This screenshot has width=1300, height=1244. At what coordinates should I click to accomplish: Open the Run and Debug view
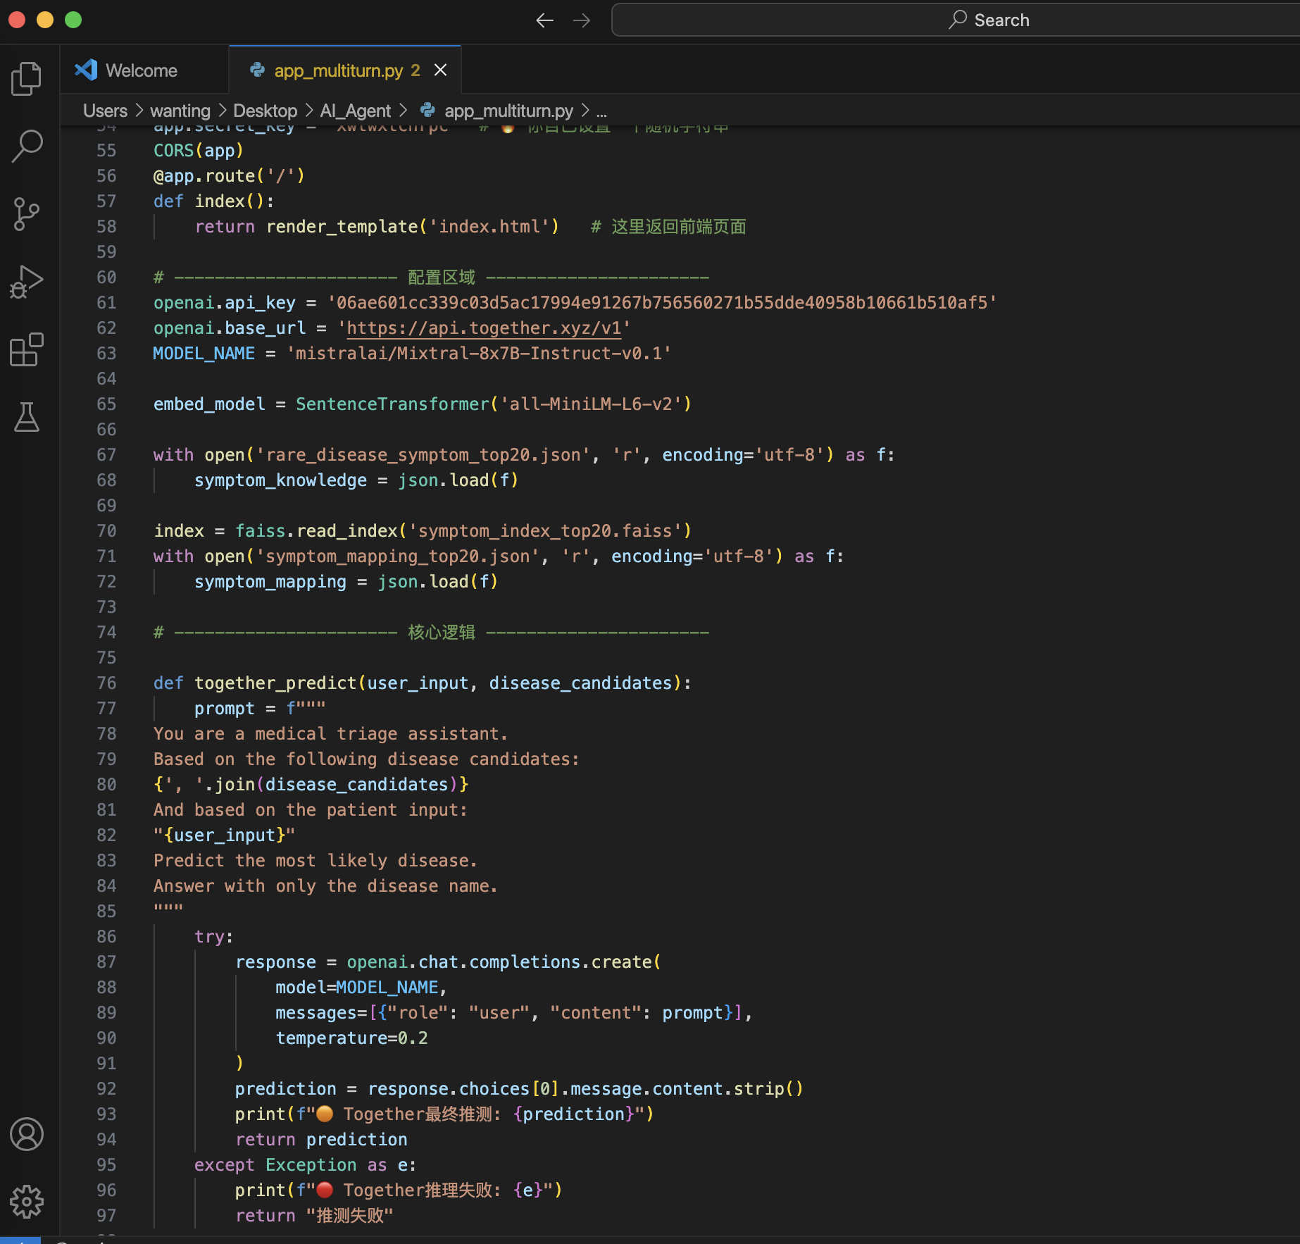(x=27, y=282)
